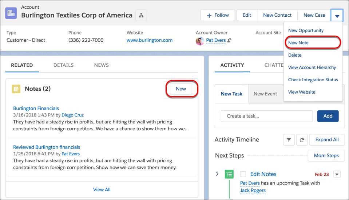The width and height of the screenshot is (349, 200).
Task: Click the Expand All button
Action: pyautogui.click(x=327, y=140)
